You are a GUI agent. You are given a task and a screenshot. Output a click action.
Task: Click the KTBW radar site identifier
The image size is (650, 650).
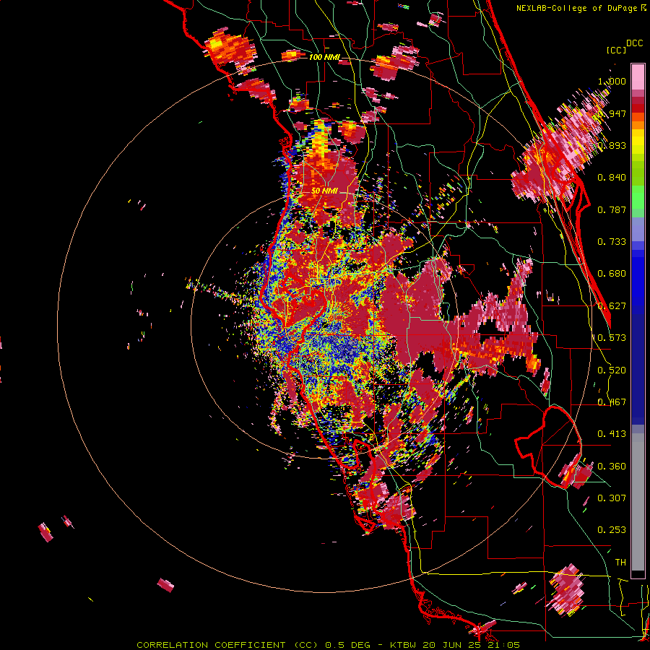pyautogui.click(x=404, y=645)
